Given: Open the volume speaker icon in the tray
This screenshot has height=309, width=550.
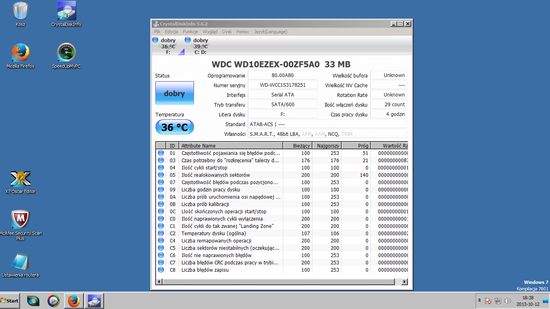Looking at the screenshot, I should 508,301.
